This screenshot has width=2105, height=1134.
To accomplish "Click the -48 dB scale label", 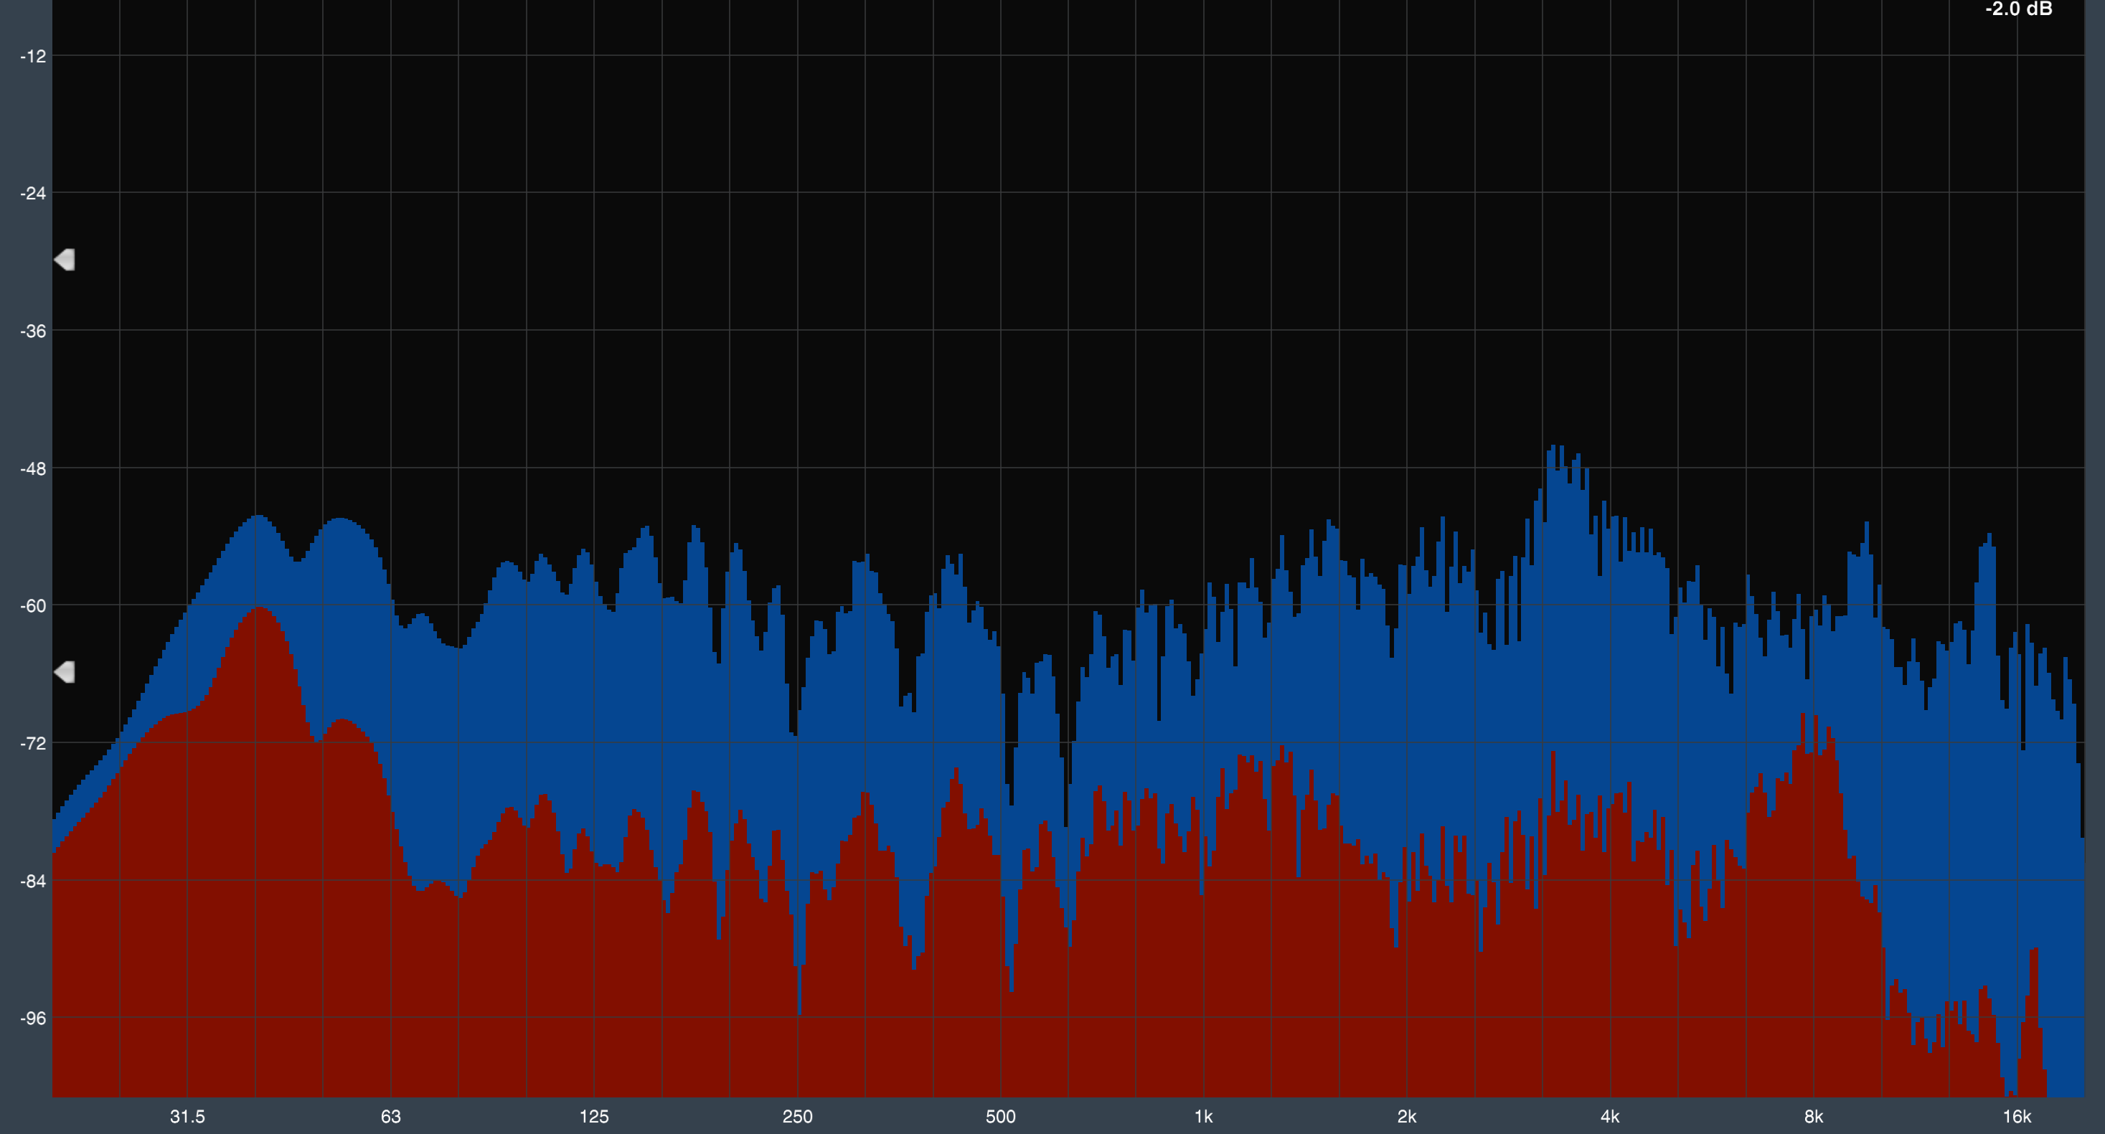I will (x=33, y=469).
